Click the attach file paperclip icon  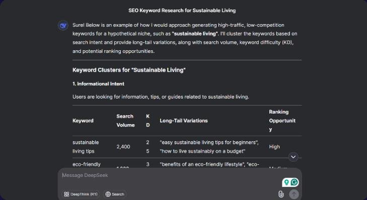pyautogui.click(x=281, y=194)
